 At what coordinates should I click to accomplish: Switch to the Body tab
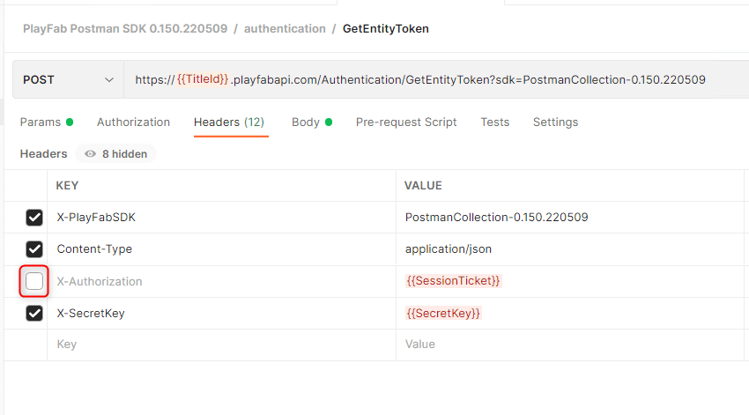coord(312,122)
